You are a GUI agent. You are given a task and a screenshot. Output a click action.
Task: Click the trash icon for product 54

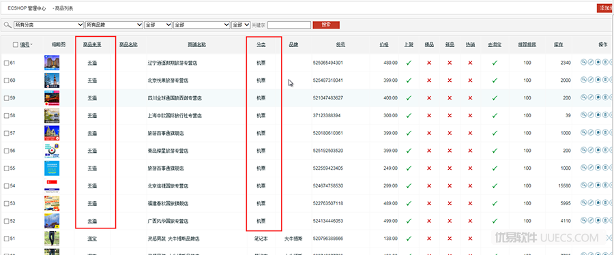tap(605, 185)
